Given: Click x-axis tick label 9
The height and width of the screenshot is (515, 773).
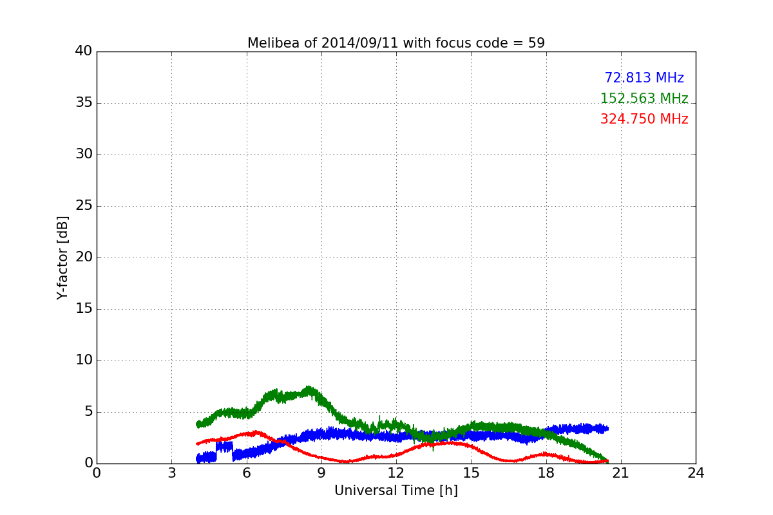Looking at the screenshot, I should point(321,473).
